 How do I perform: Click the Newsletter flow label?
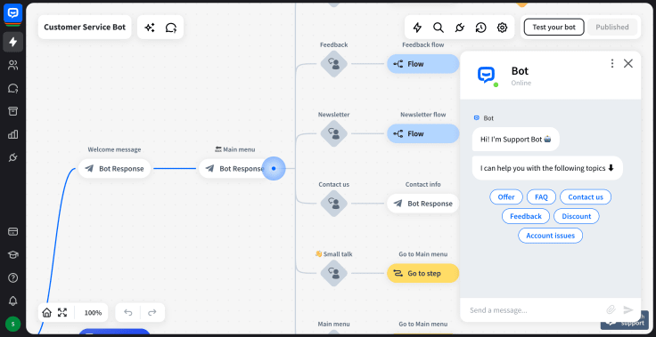(423, 115)
